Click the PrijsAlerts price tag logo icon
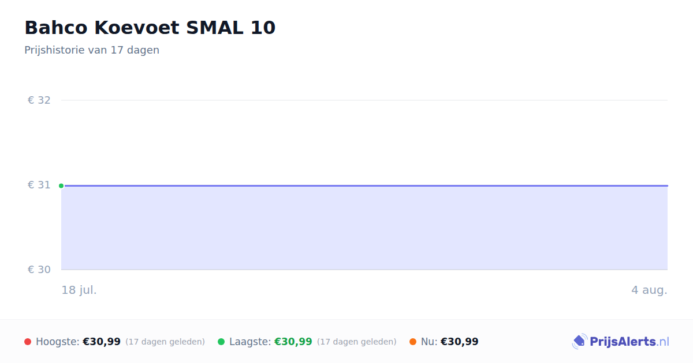The image size is (693, 363). 579,342
